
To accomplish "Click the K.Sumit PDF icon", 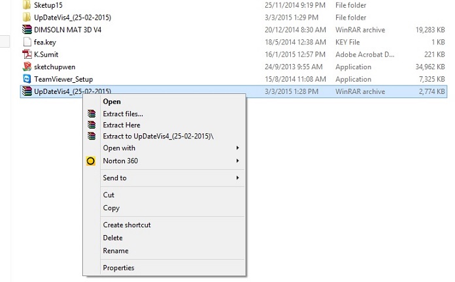I will coord(27,54).
